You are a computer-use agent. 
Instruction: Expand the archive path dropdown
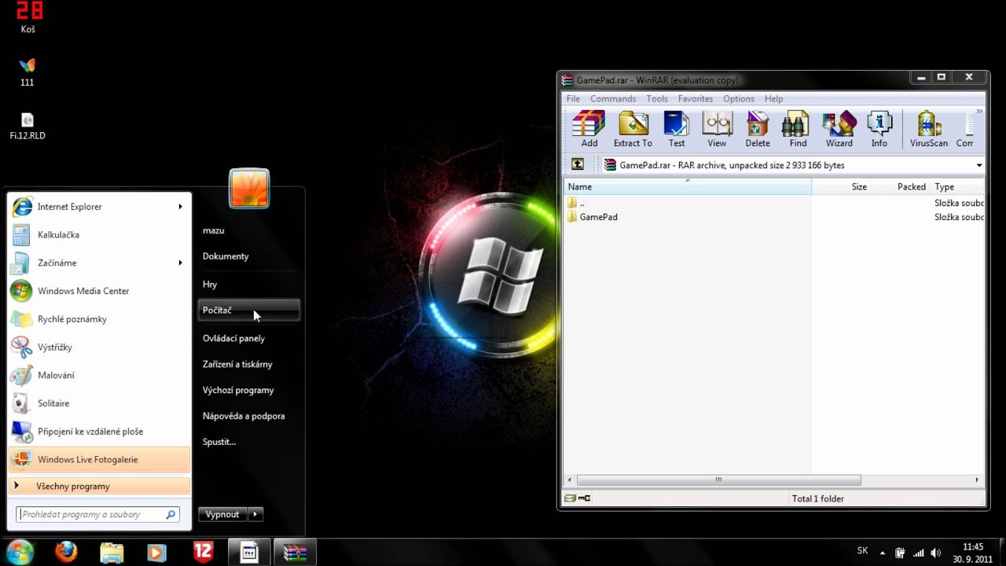(978, 165)
